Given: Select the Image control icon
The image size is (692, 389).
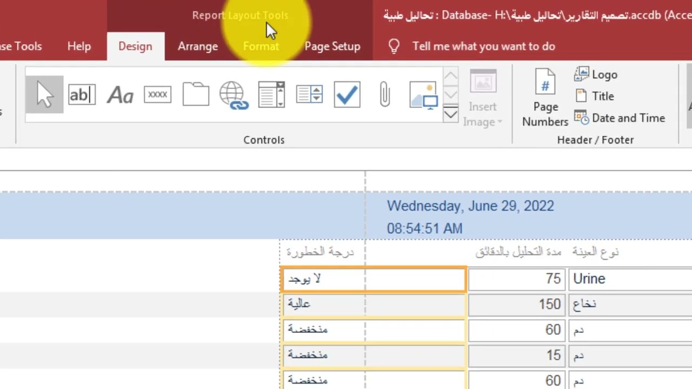Looking at the screenshot, I should [x=423, y=95].
